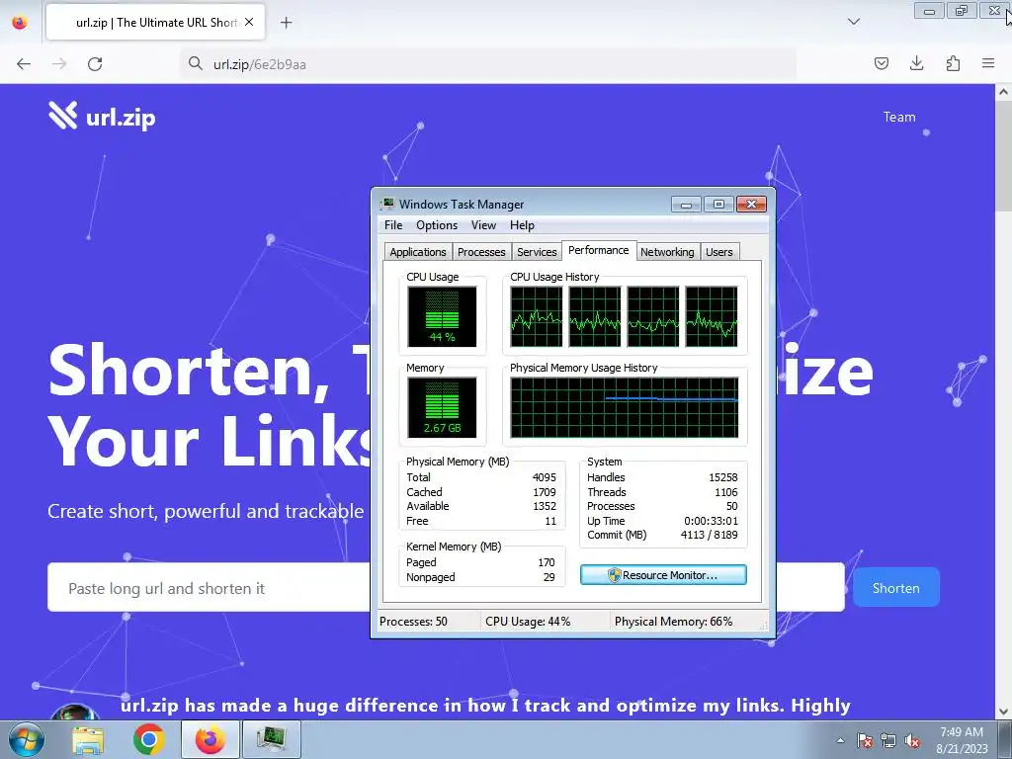Viewport: 1012px width, 759px height.
Task: Click the CPU Usage 44 % gauge
Action: tap(442, 317)
